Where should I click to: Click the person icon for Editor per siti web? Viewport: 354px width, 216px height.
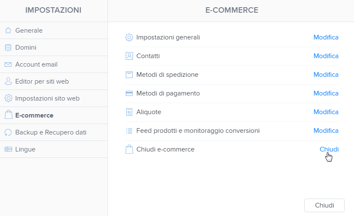[8, 81]
